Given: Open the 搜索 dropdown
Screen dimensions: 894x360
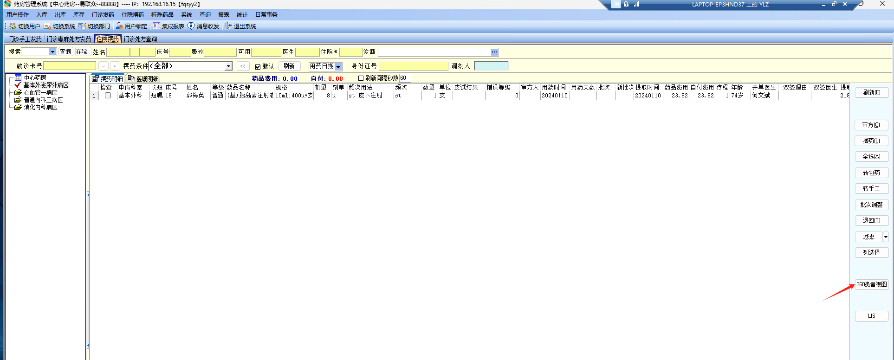Looking at the screenshot, I should coord(52,52).
